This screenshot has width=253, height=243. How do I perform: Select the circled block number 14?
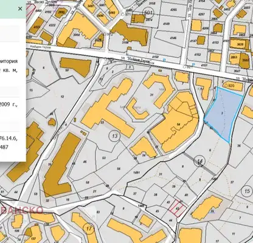[199, 162]
